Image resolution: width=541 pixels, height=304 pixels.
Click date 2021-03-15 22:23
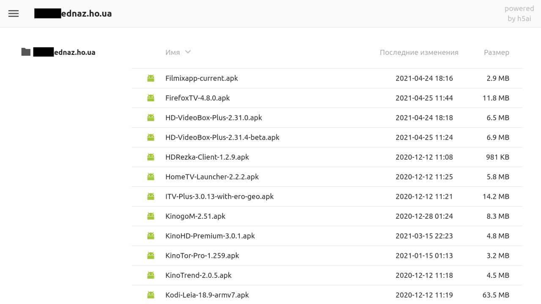[x=424, y=236]
